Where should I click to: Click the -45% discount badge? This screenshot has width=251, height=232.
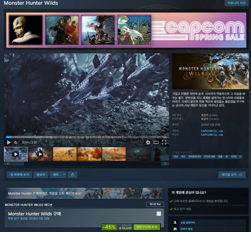[x=109, y=227]
